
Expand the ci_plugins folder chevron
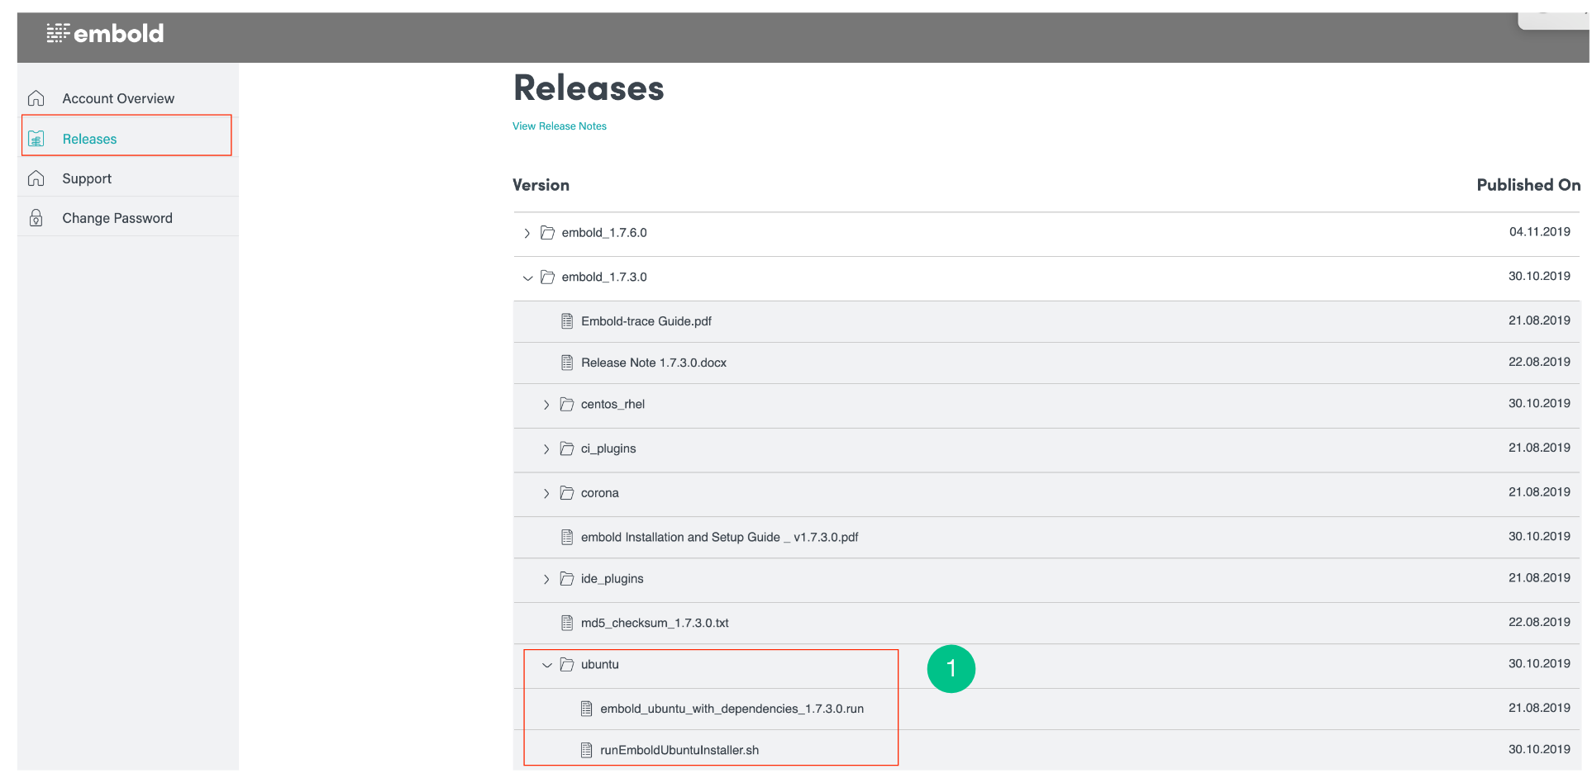[x=546, y=449]
